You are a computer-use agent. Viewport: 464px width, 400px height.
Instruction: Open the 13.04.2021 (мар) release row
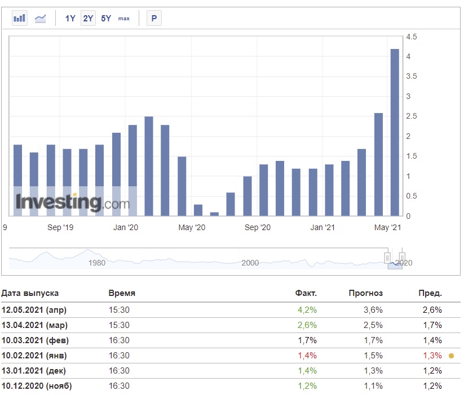tap(35, 325)
